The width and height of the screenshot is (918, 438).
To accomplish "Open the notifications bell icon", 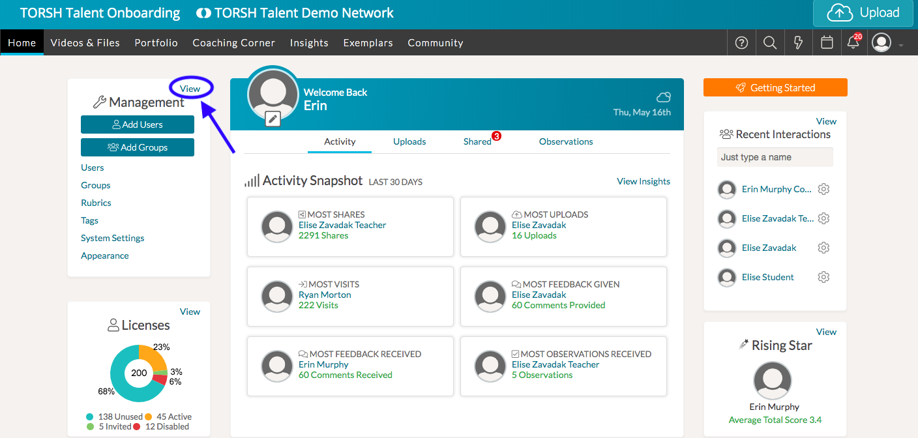I will pos(853,43).
